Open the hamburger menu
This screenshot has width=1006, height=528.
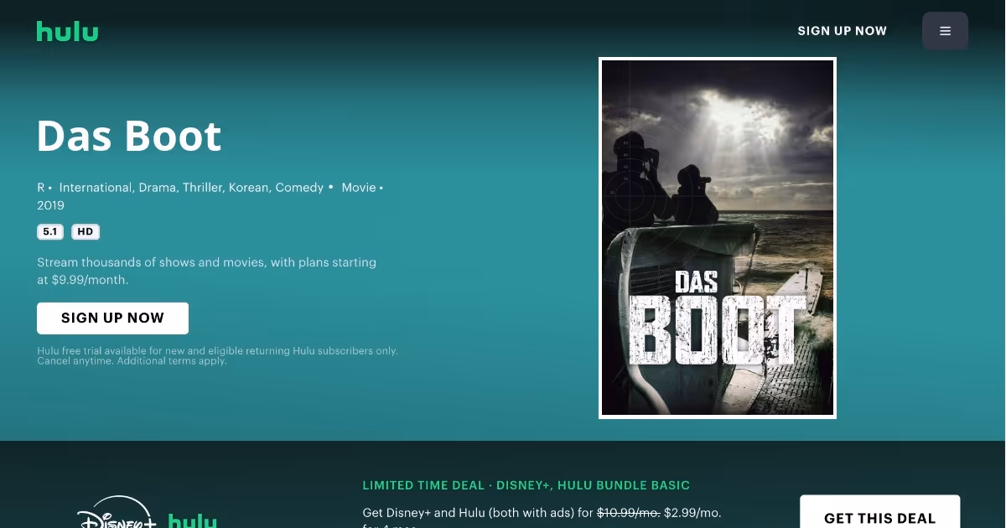pos(945,31)
